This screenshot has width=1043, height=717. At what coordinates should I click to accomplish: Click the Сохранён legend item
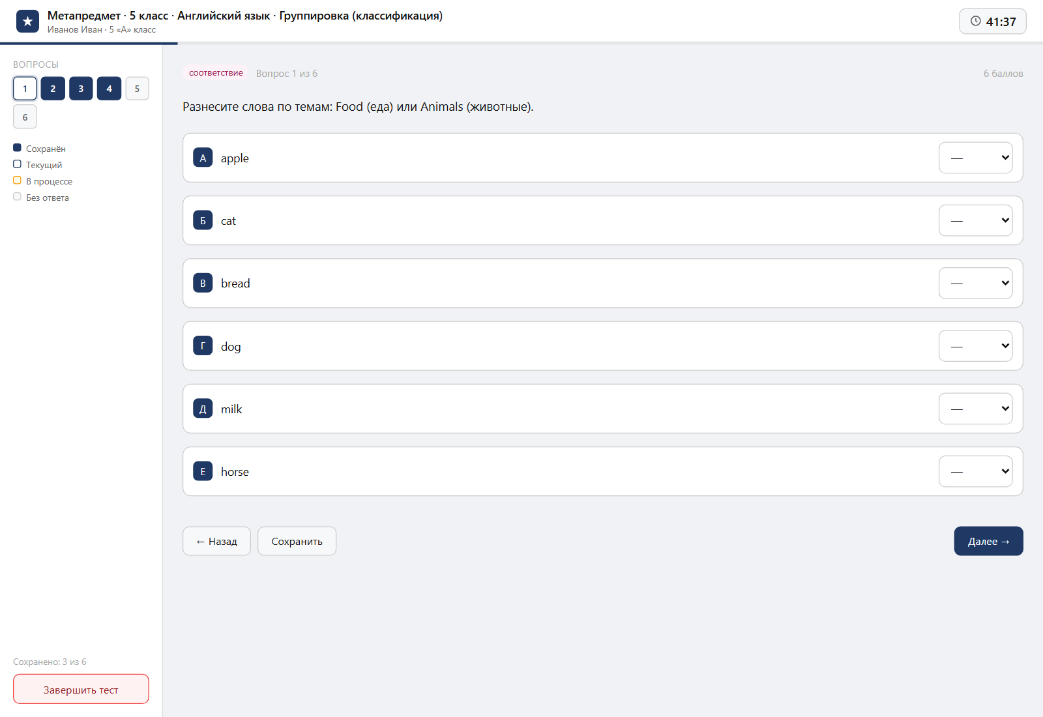click(x=39, y=149)
